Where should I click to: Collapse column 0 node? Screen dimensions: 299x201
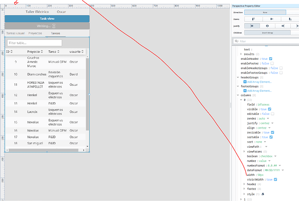(x=241, y=100)
